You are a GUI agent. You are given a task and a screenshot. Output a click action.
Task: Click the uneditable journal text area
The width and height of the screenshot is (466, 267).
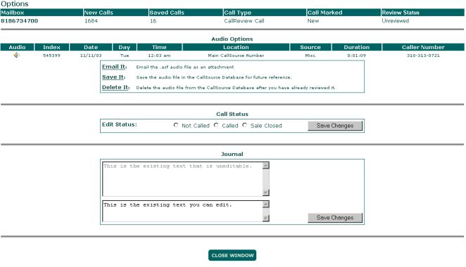pyautogui.click(x=182, y=179)
